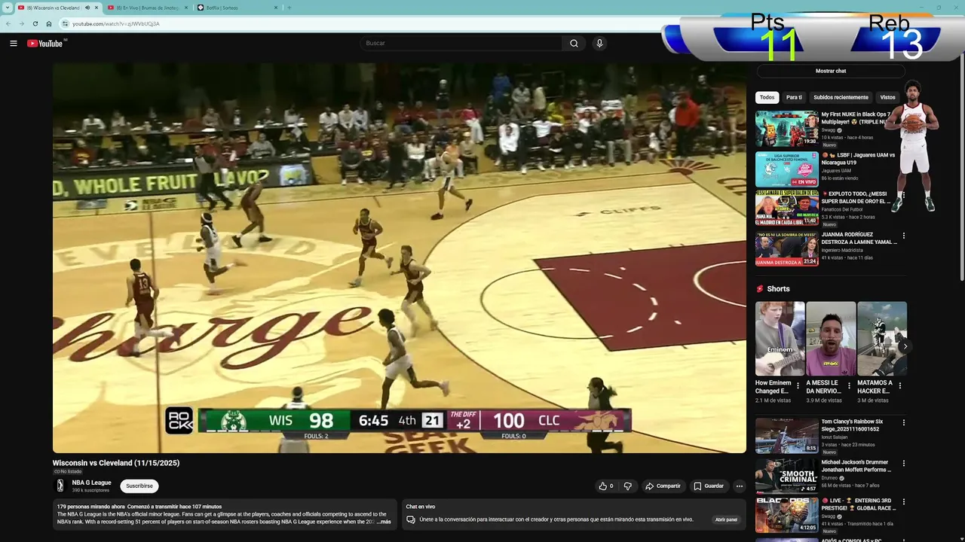Image resolution: width=965 pixels, height=542 pixels.
Task: Open browser home page icon
Action: pyautogui.click(x=49, y=23)
